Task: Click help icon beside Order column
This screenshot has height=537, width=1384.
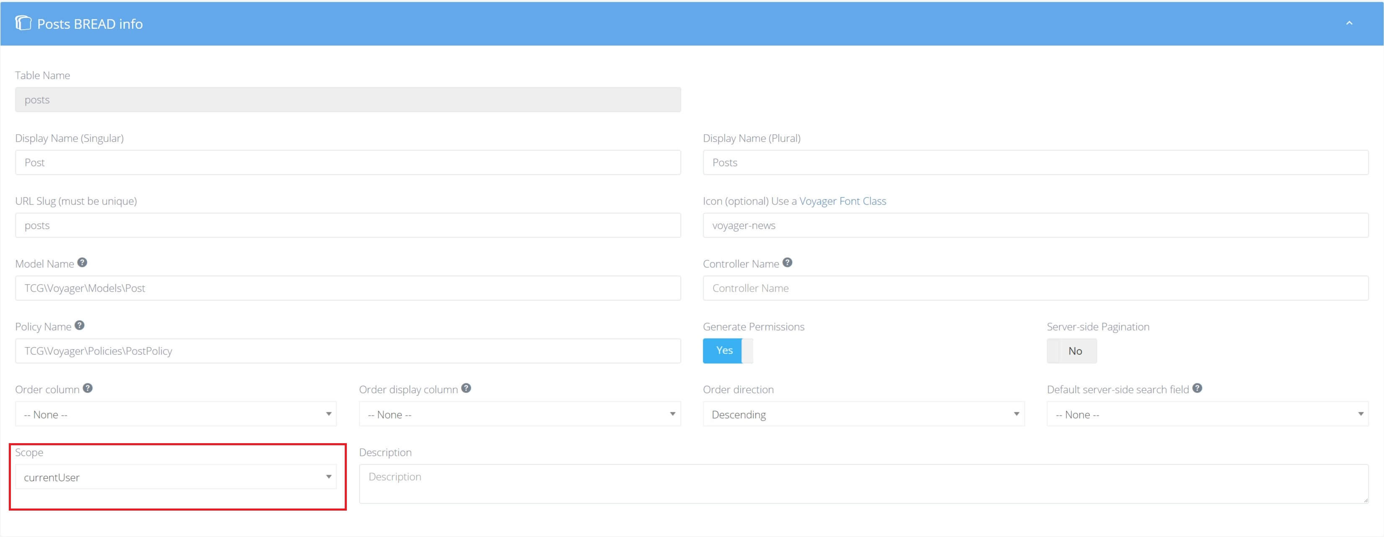Action: point(88,388)
